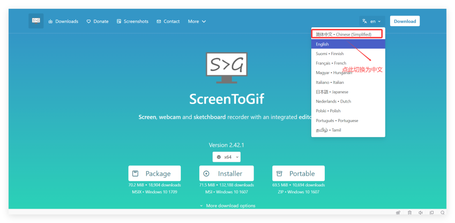455x223 pixels.
Task: Click the '69.5 MiB • 10,694 downloads' text
Action: (299, 185)
